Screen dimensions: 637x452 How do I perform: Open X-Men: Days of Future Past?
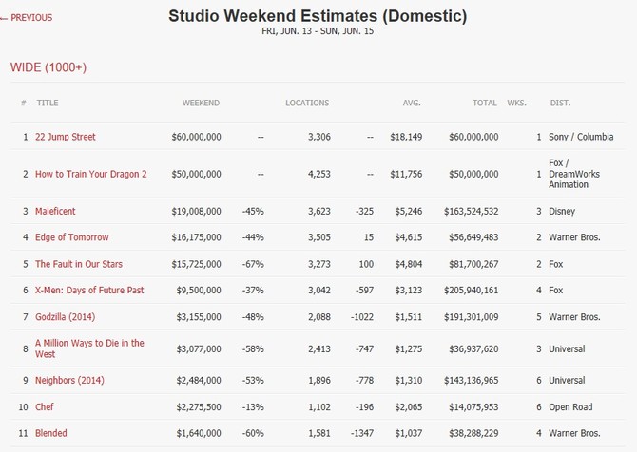[x=89, y=291]
